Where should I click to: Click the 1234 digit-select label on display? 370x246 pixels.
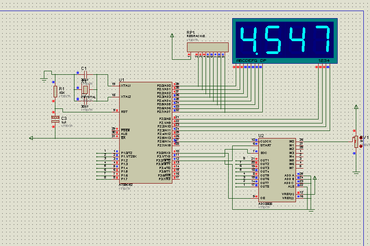click(324, 61)
